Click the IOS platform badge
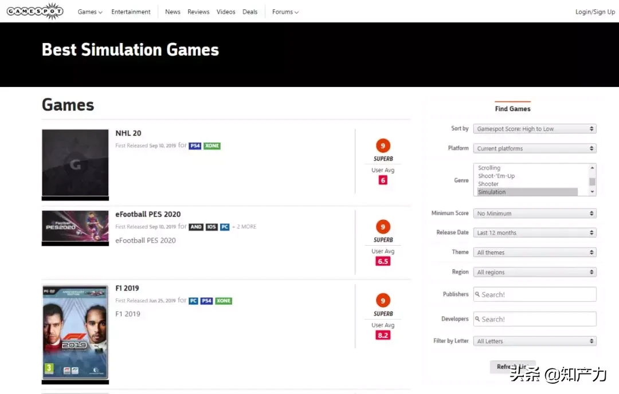Screen dimensions: 619x394 pos(211,227)
